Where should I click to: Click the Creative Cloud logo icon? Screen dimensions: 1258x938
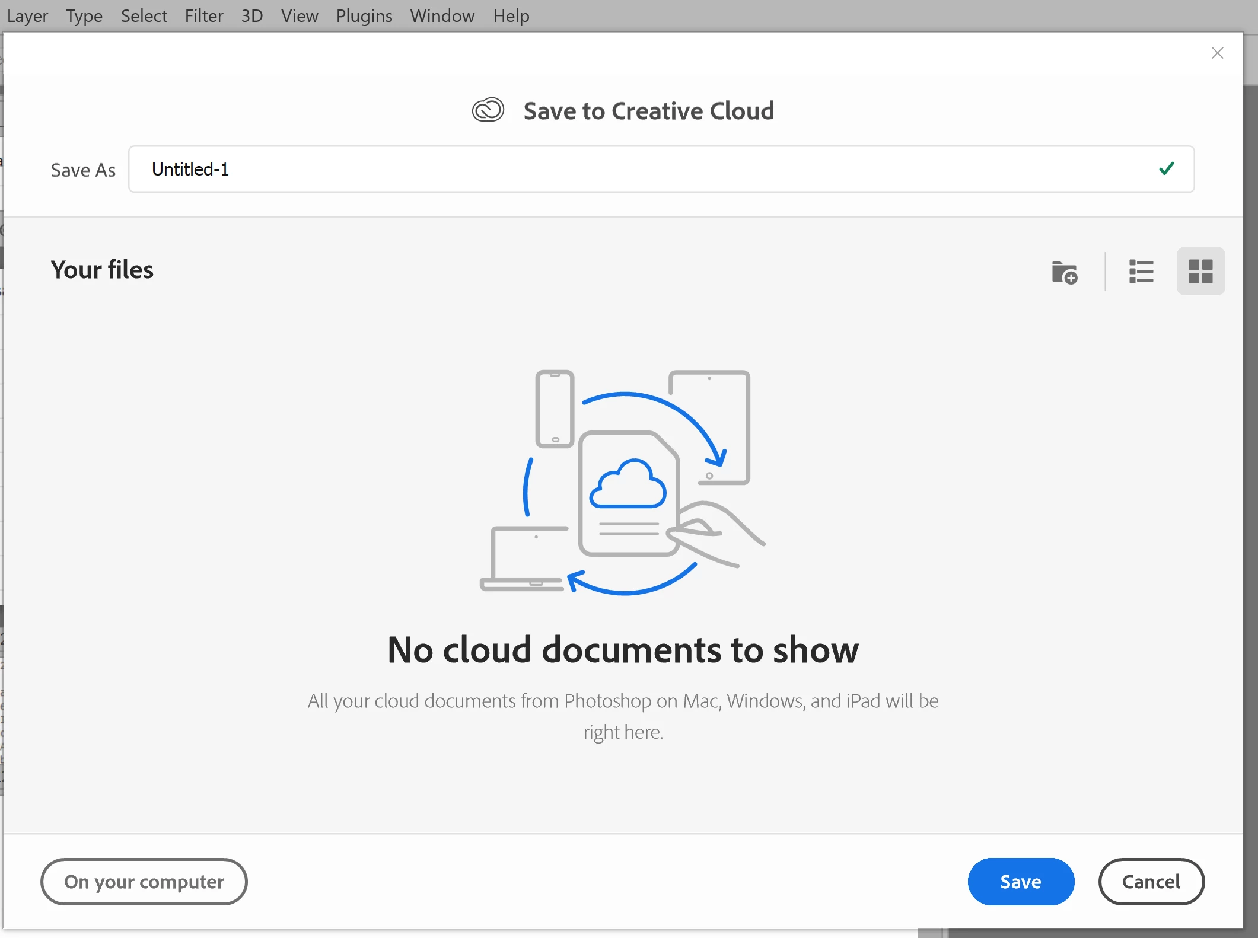pos(488,110)
